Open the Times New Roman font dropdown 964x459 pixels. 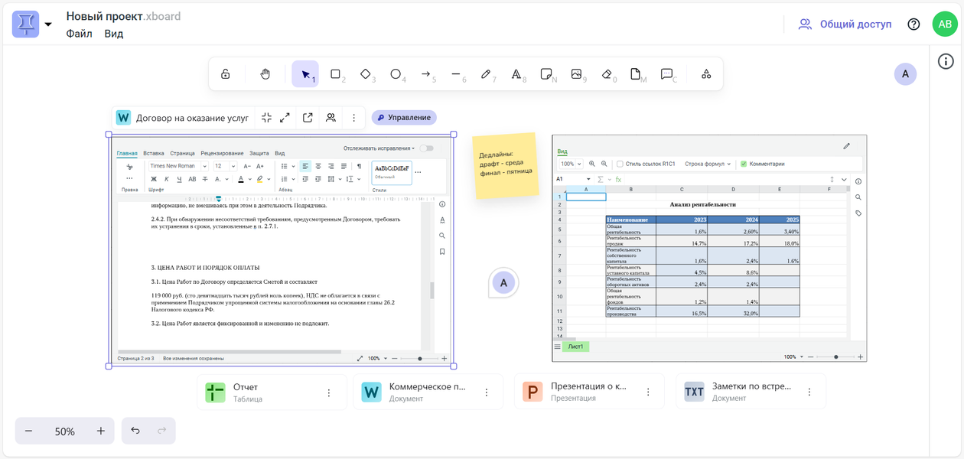pyautogui.click(x=178, y=166)
